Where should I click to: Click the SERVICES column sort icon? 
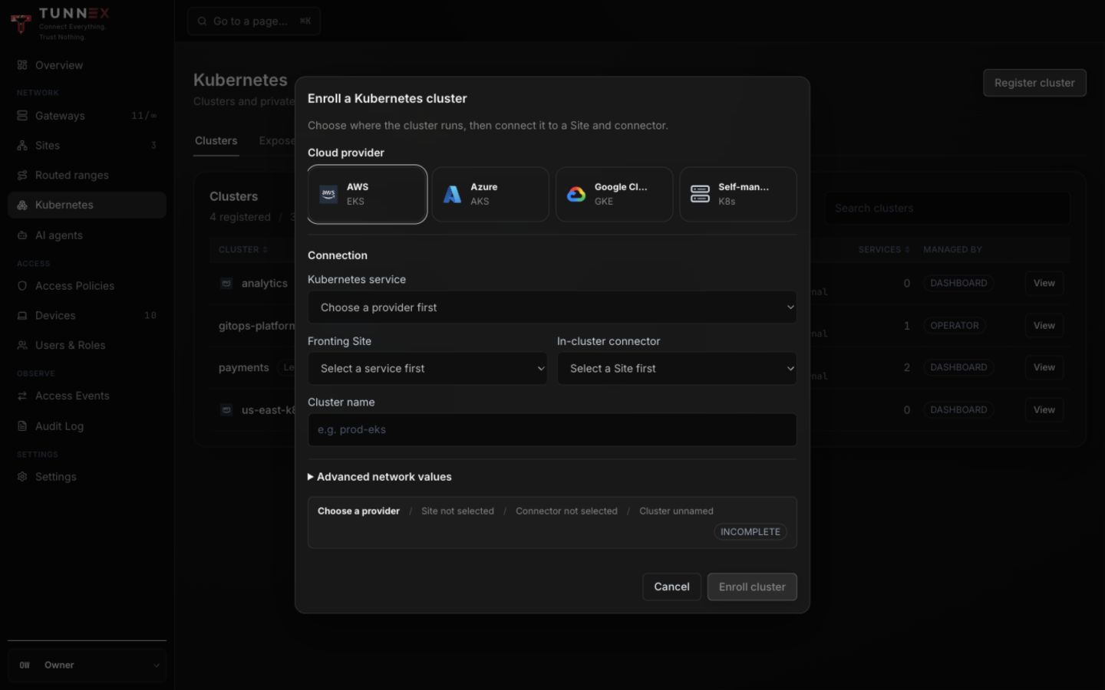[907, 250]
